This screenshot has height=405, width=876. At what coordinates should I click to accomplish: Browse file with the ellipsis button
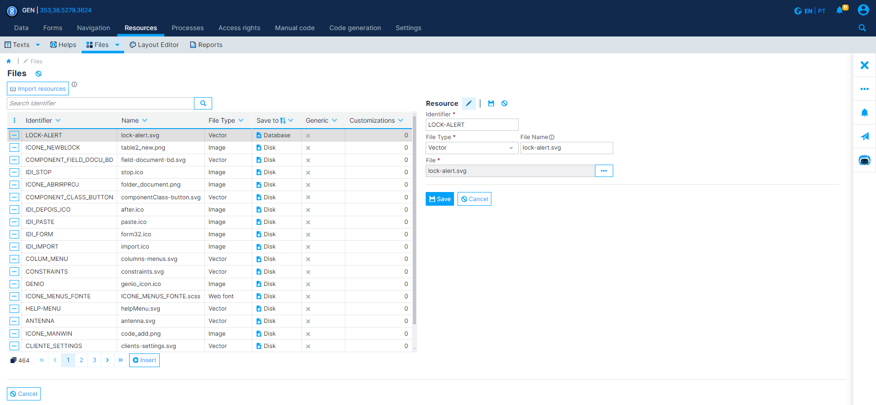pos(604,171)
